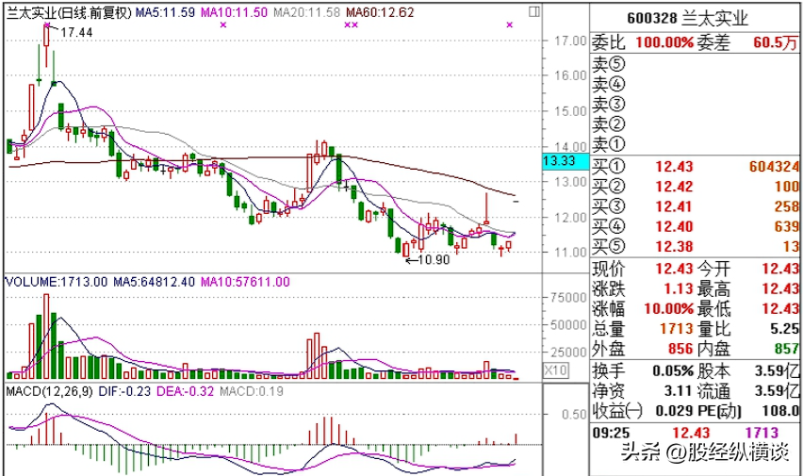Image resolution: width=803 pixels, height=476 pixels.
Task: Click the 委比 100.00% value
Action: tap(664, 42)
